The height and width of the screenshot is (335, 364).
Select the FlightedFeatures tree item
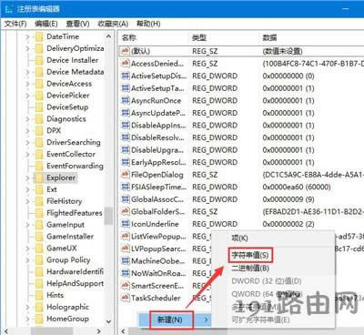[75, 213]
